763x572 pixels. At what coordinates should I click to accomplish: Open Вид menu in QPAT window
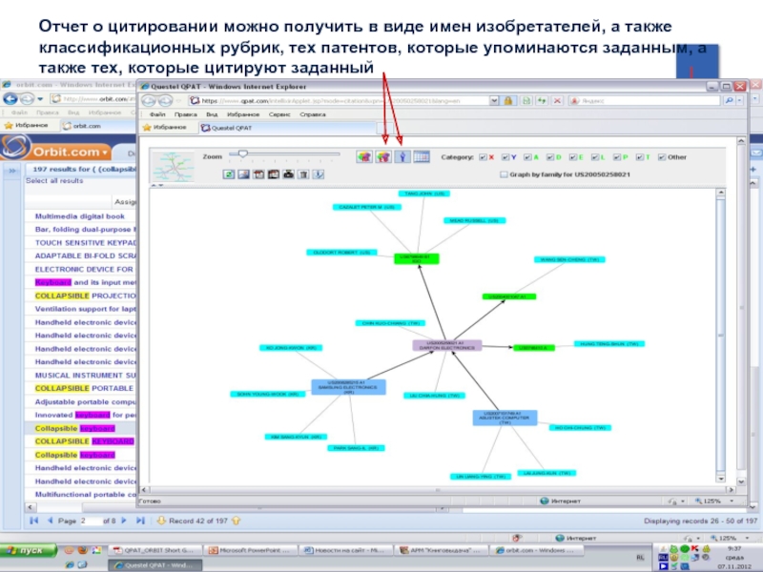(x=212, y=114)
